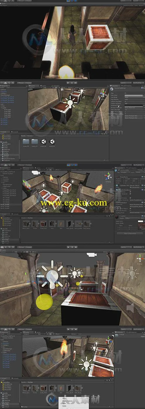Play button above the large Scene view
Image resolution: width=145 pixels, height=409 pixels.
(68, 247)
